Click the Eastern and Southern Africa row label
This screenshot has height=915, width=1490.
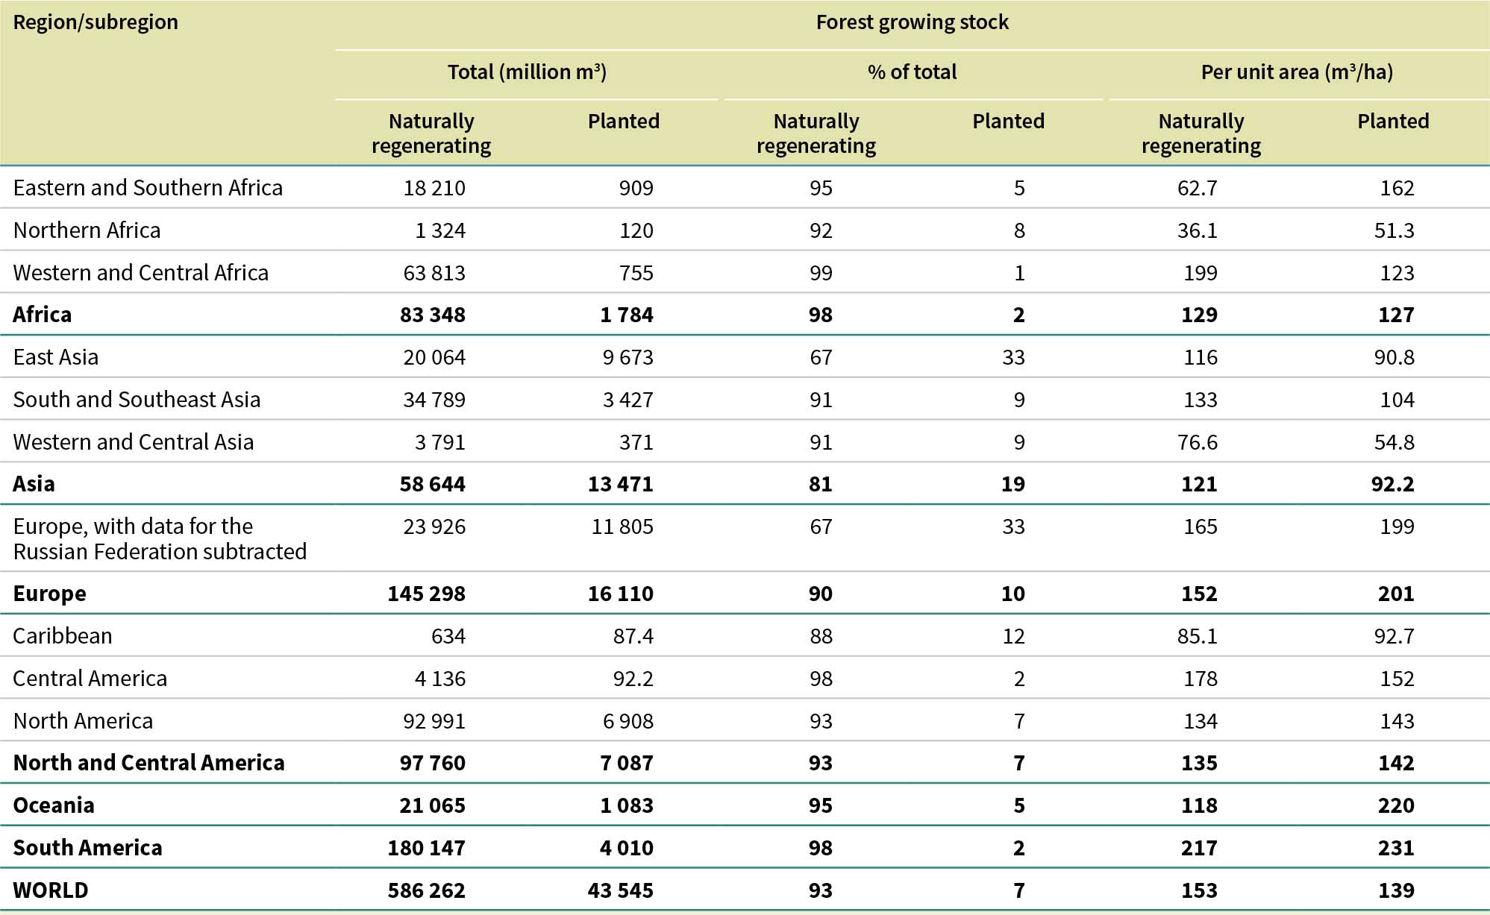148,188
